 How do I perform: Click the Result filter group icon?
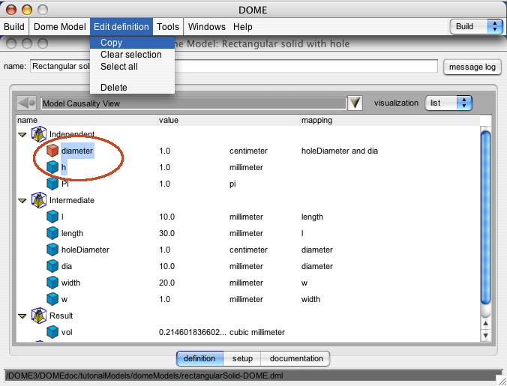[x=39, y=316]
